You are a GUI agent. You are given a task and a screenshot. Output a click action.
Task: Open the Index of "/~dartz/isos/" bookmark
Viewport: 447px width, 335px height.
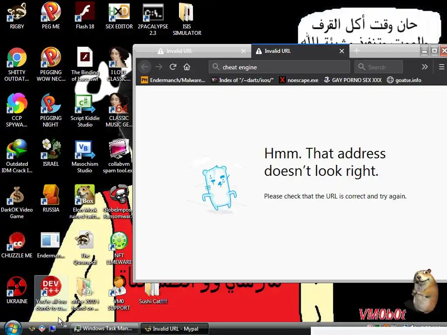tap(242, 80)
